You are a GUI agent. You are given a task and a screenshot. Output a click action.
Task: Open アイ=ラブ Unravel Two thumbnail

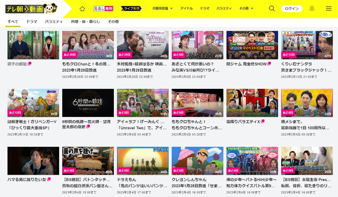coord(143,103)
